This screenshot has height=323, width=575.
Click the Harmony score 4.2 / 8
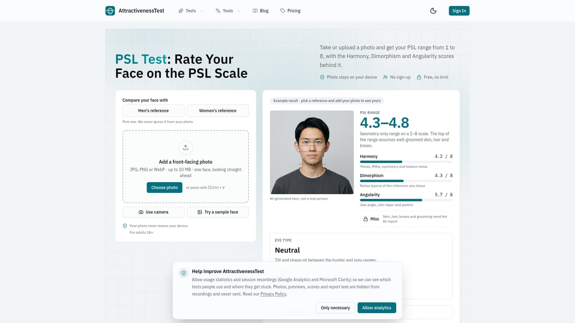(x=444, y=157)
